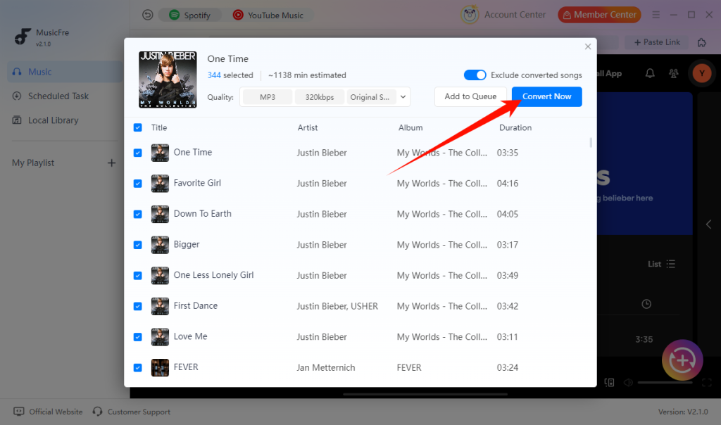The image size is (721, 425).
Task: Switch view with the List icon
Action: pyautogui.click(x=671, y=264)
